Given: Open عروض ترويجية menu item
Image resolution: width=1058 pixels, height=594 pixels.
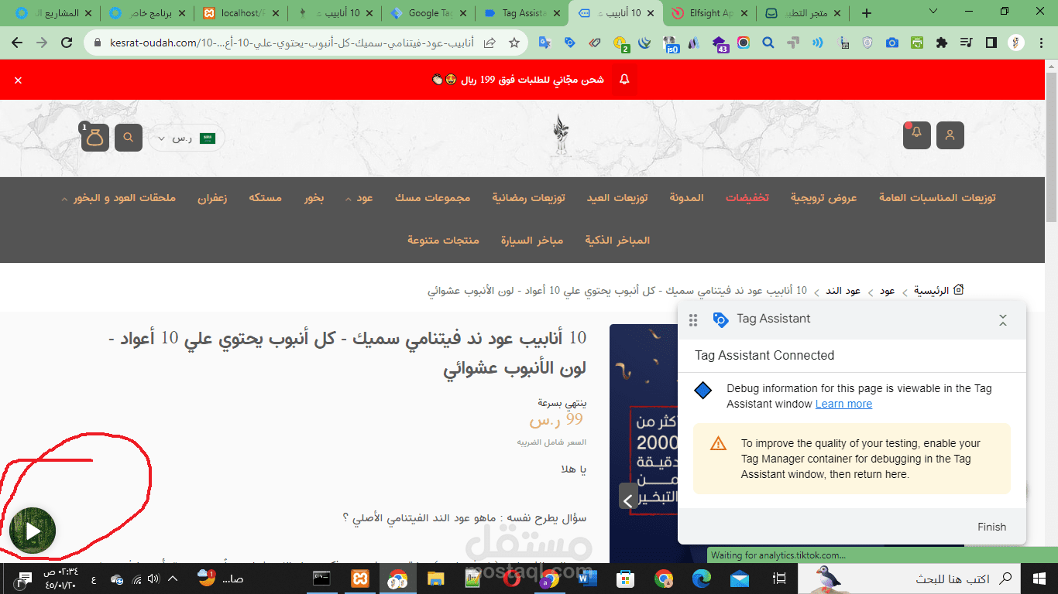Looking at the screenshot, I should pos(824,198).
